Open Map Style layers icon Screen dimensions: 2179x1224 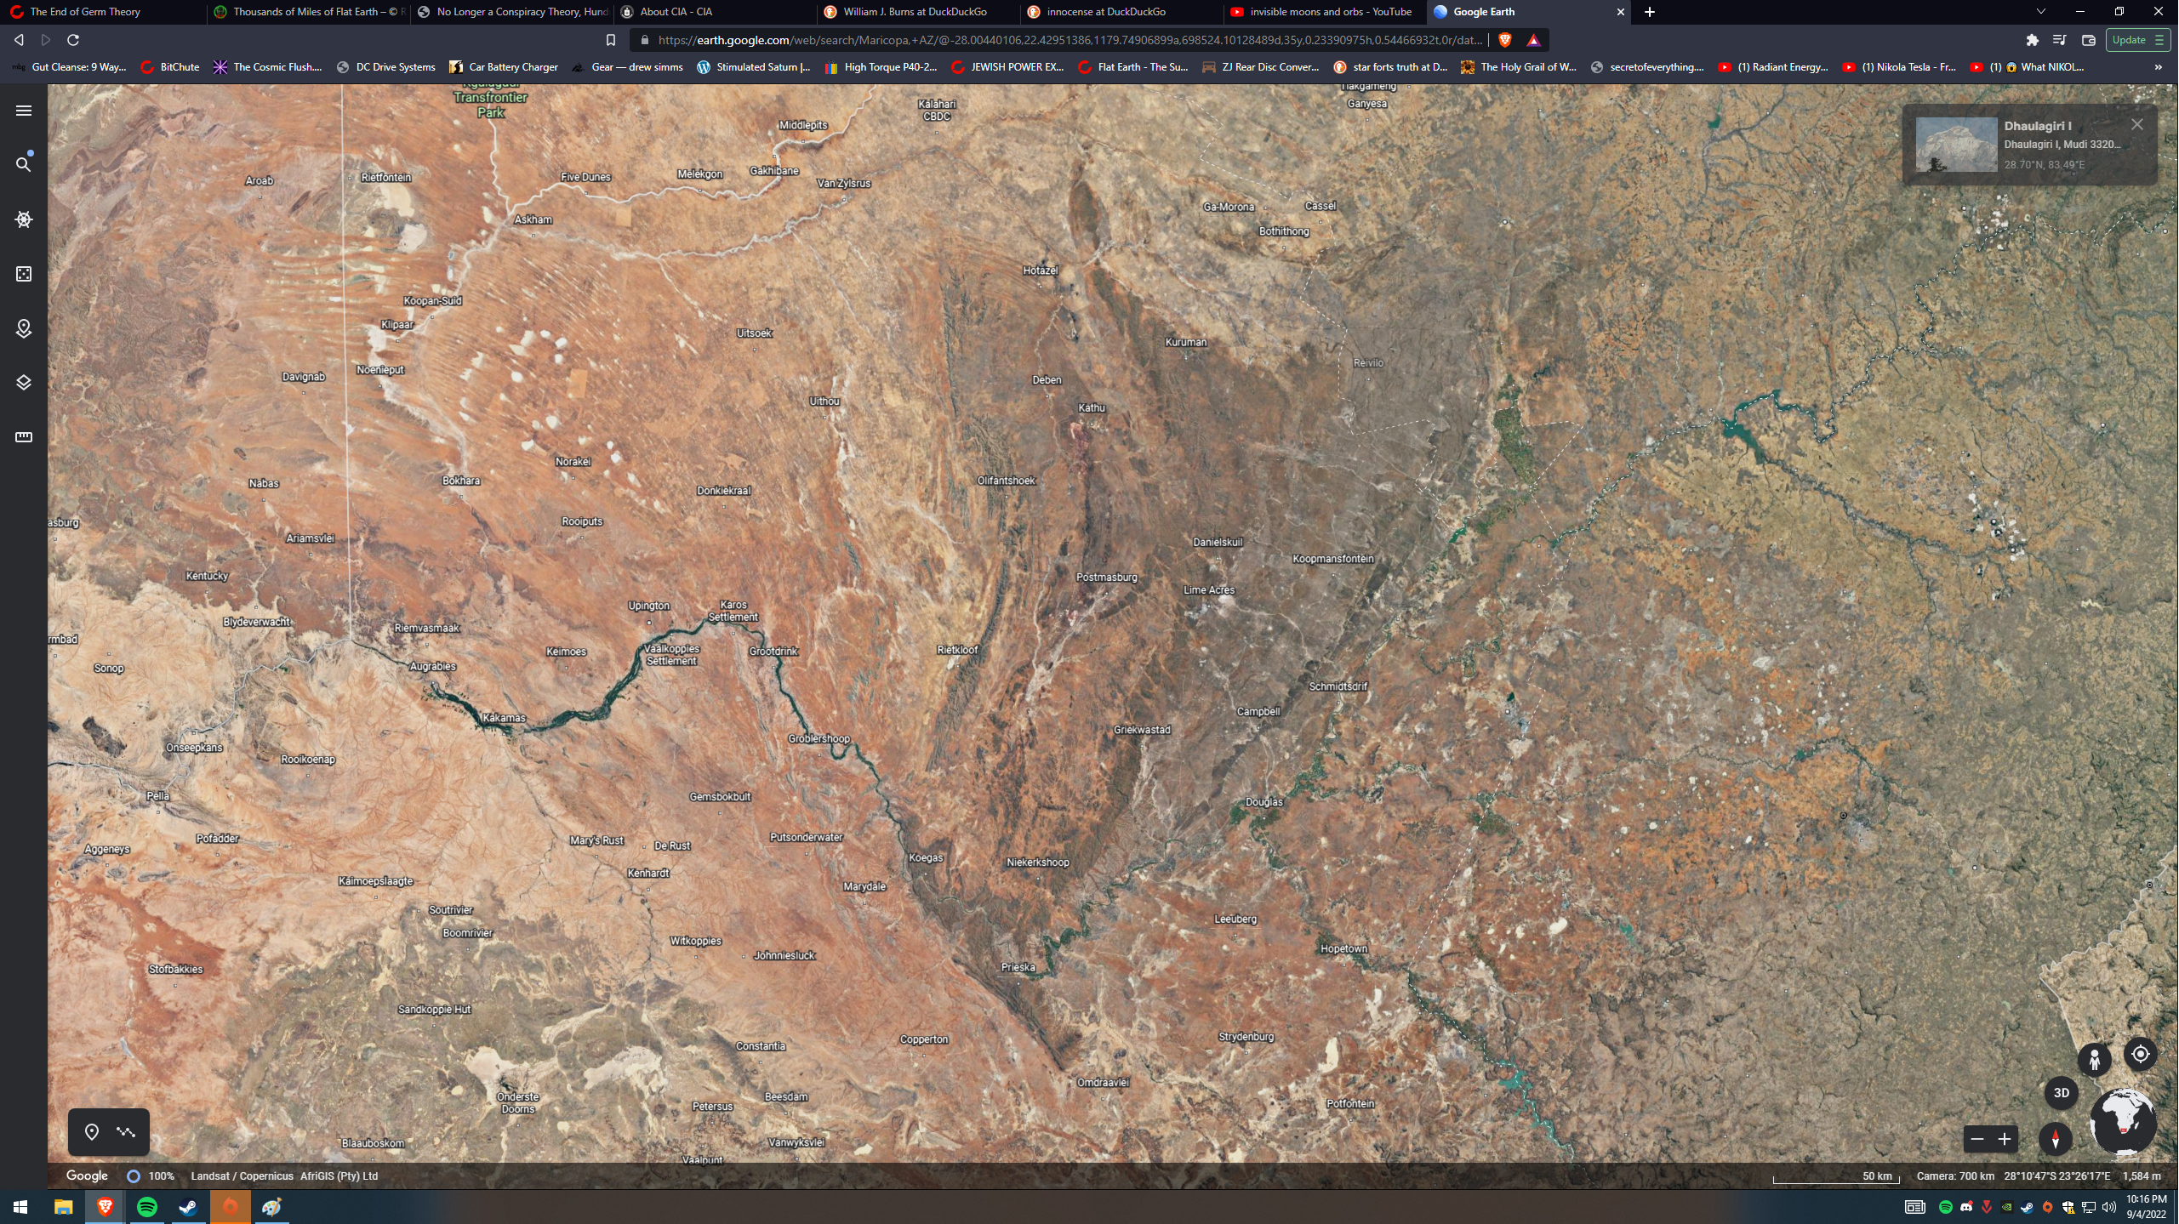(24, 383)
